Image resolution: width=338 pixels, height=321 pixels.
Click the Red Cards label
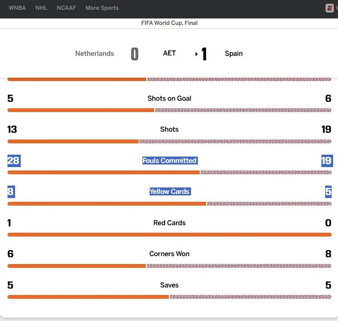tap(169, 223)
